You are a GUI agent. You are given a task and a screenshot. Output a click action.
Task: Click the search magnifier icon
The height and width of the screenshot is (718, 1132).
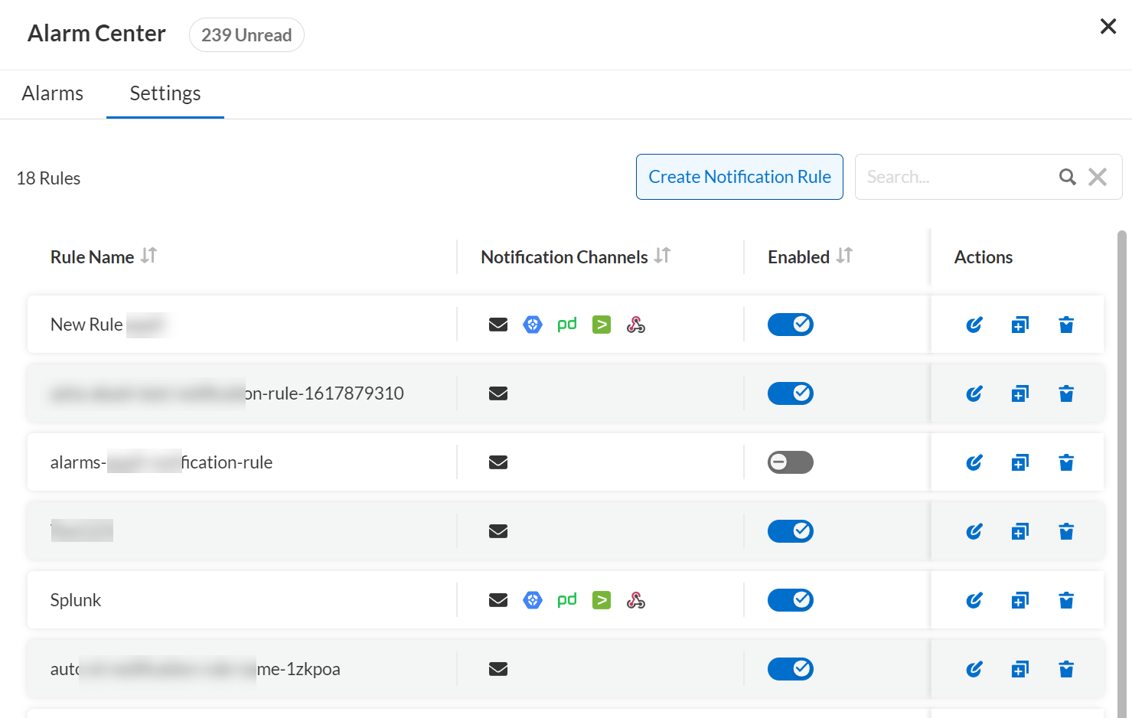pyautogui.click(x=1068, y=177)
